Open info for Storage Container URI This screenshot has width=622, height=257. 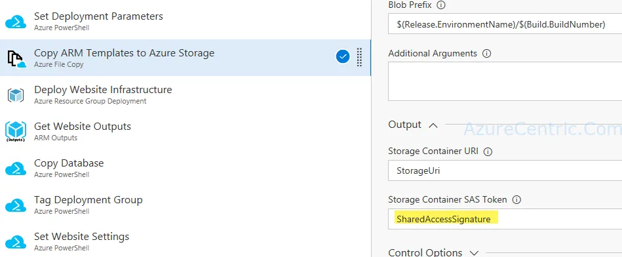pyautogui.click(x=488, y=151)
